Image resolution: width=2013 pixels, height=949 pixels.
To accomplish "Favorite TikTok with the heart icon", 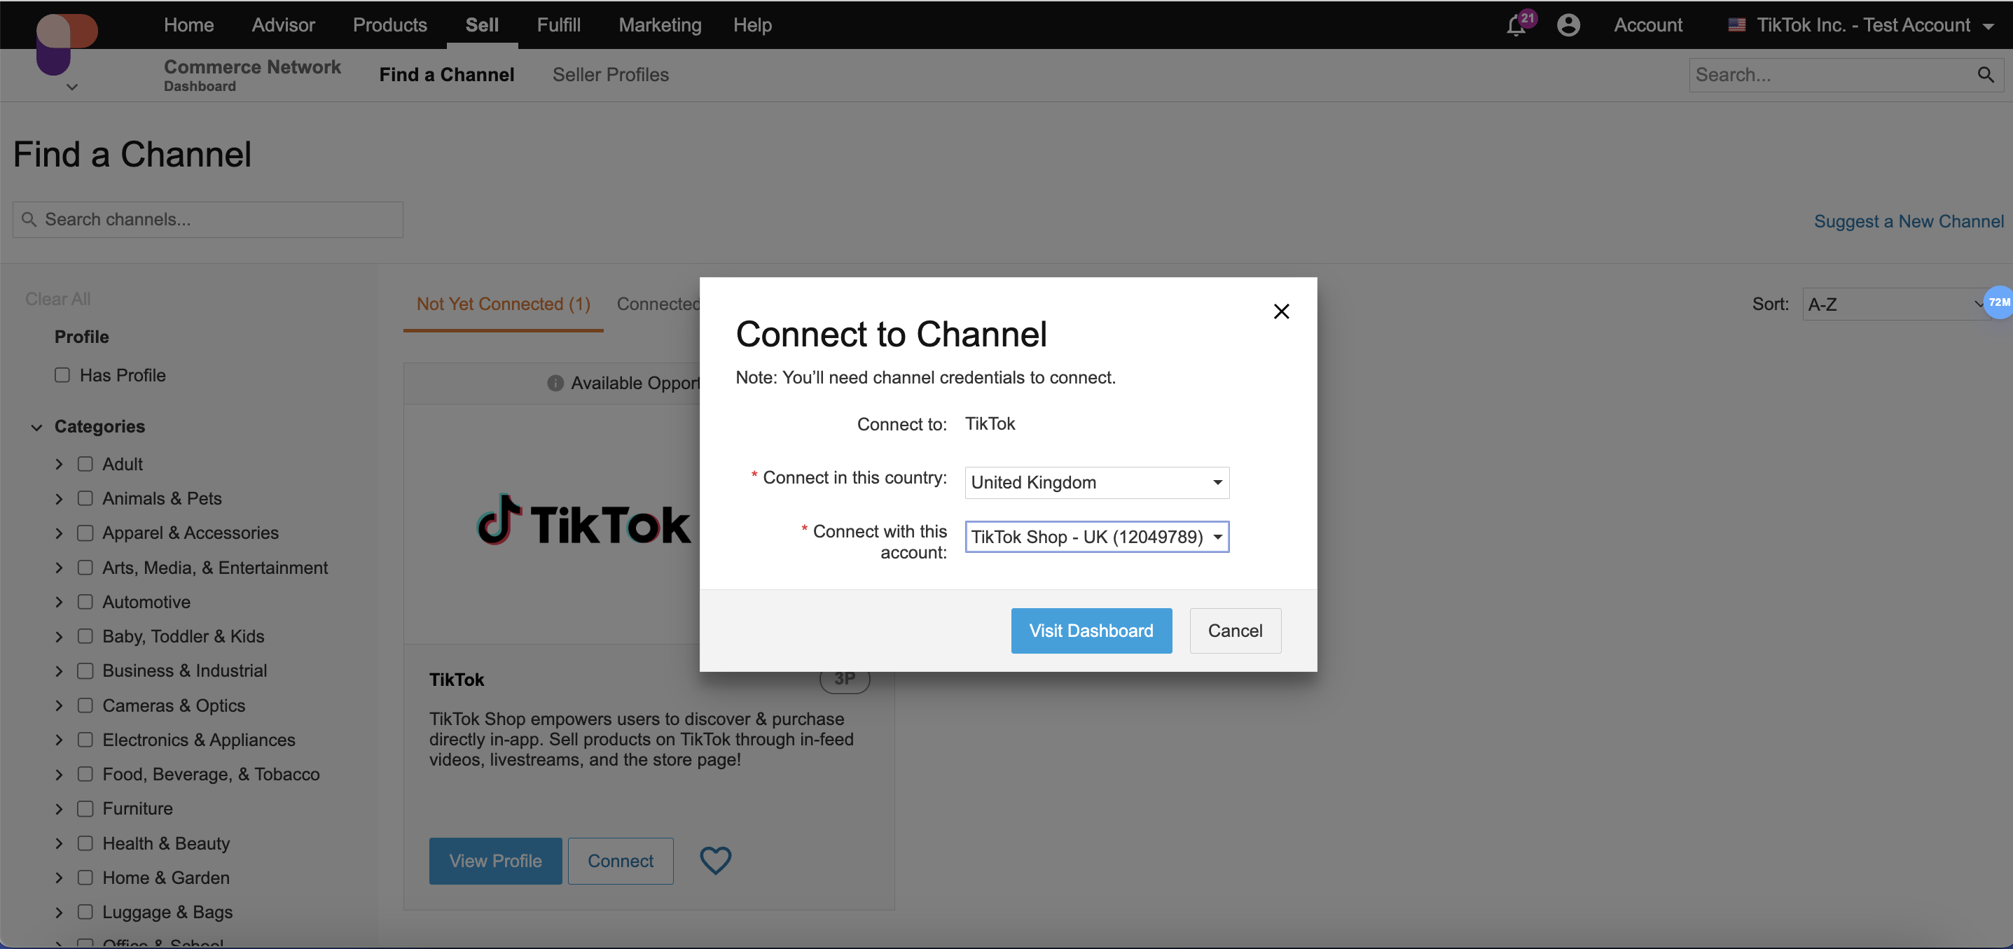I will coord(714,860).
